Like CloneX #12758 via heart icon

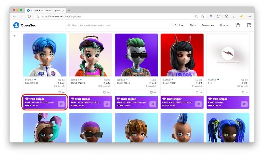tap(104, 92)
